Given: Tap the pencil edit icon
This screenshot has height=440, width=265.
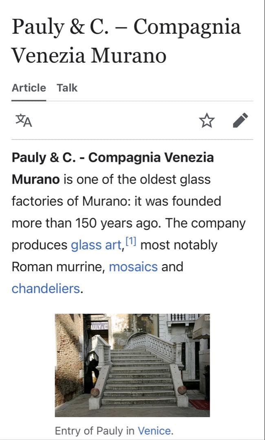Looking at the screenshot, I should click(x=241, y=121).
